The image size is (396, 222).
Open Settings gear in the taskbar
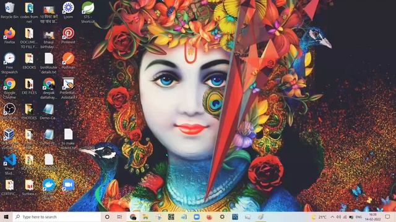[222, 216]
